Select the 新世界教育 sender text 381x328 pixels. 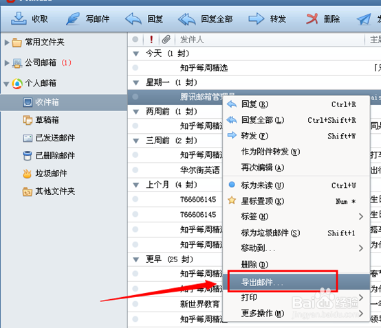[200, 304]
